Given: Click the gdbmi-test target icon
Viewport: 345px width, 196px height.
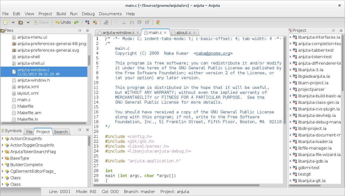Looking at the screenshot, I should click(295, 168).
